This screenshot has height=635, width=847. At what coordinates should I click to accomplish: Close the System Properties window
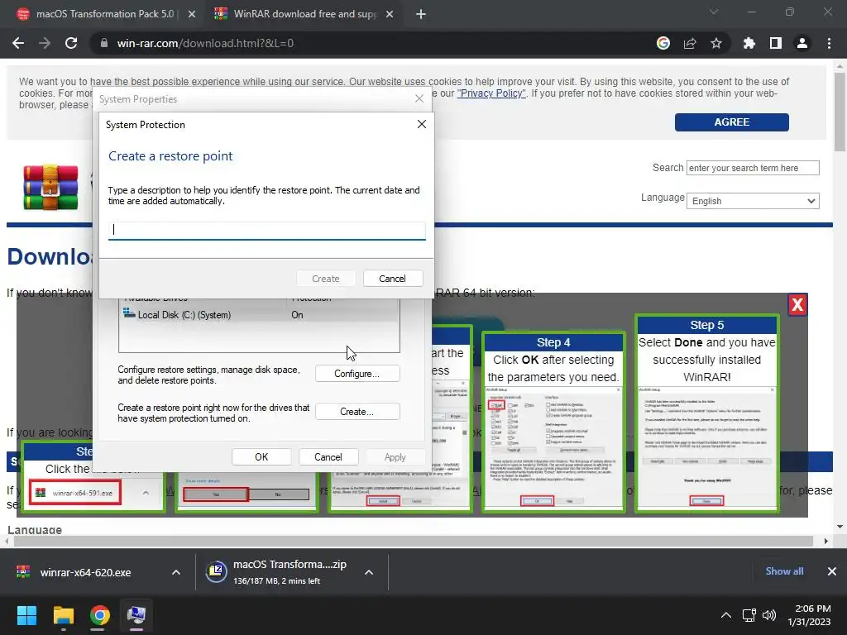[x=419, y=98]
